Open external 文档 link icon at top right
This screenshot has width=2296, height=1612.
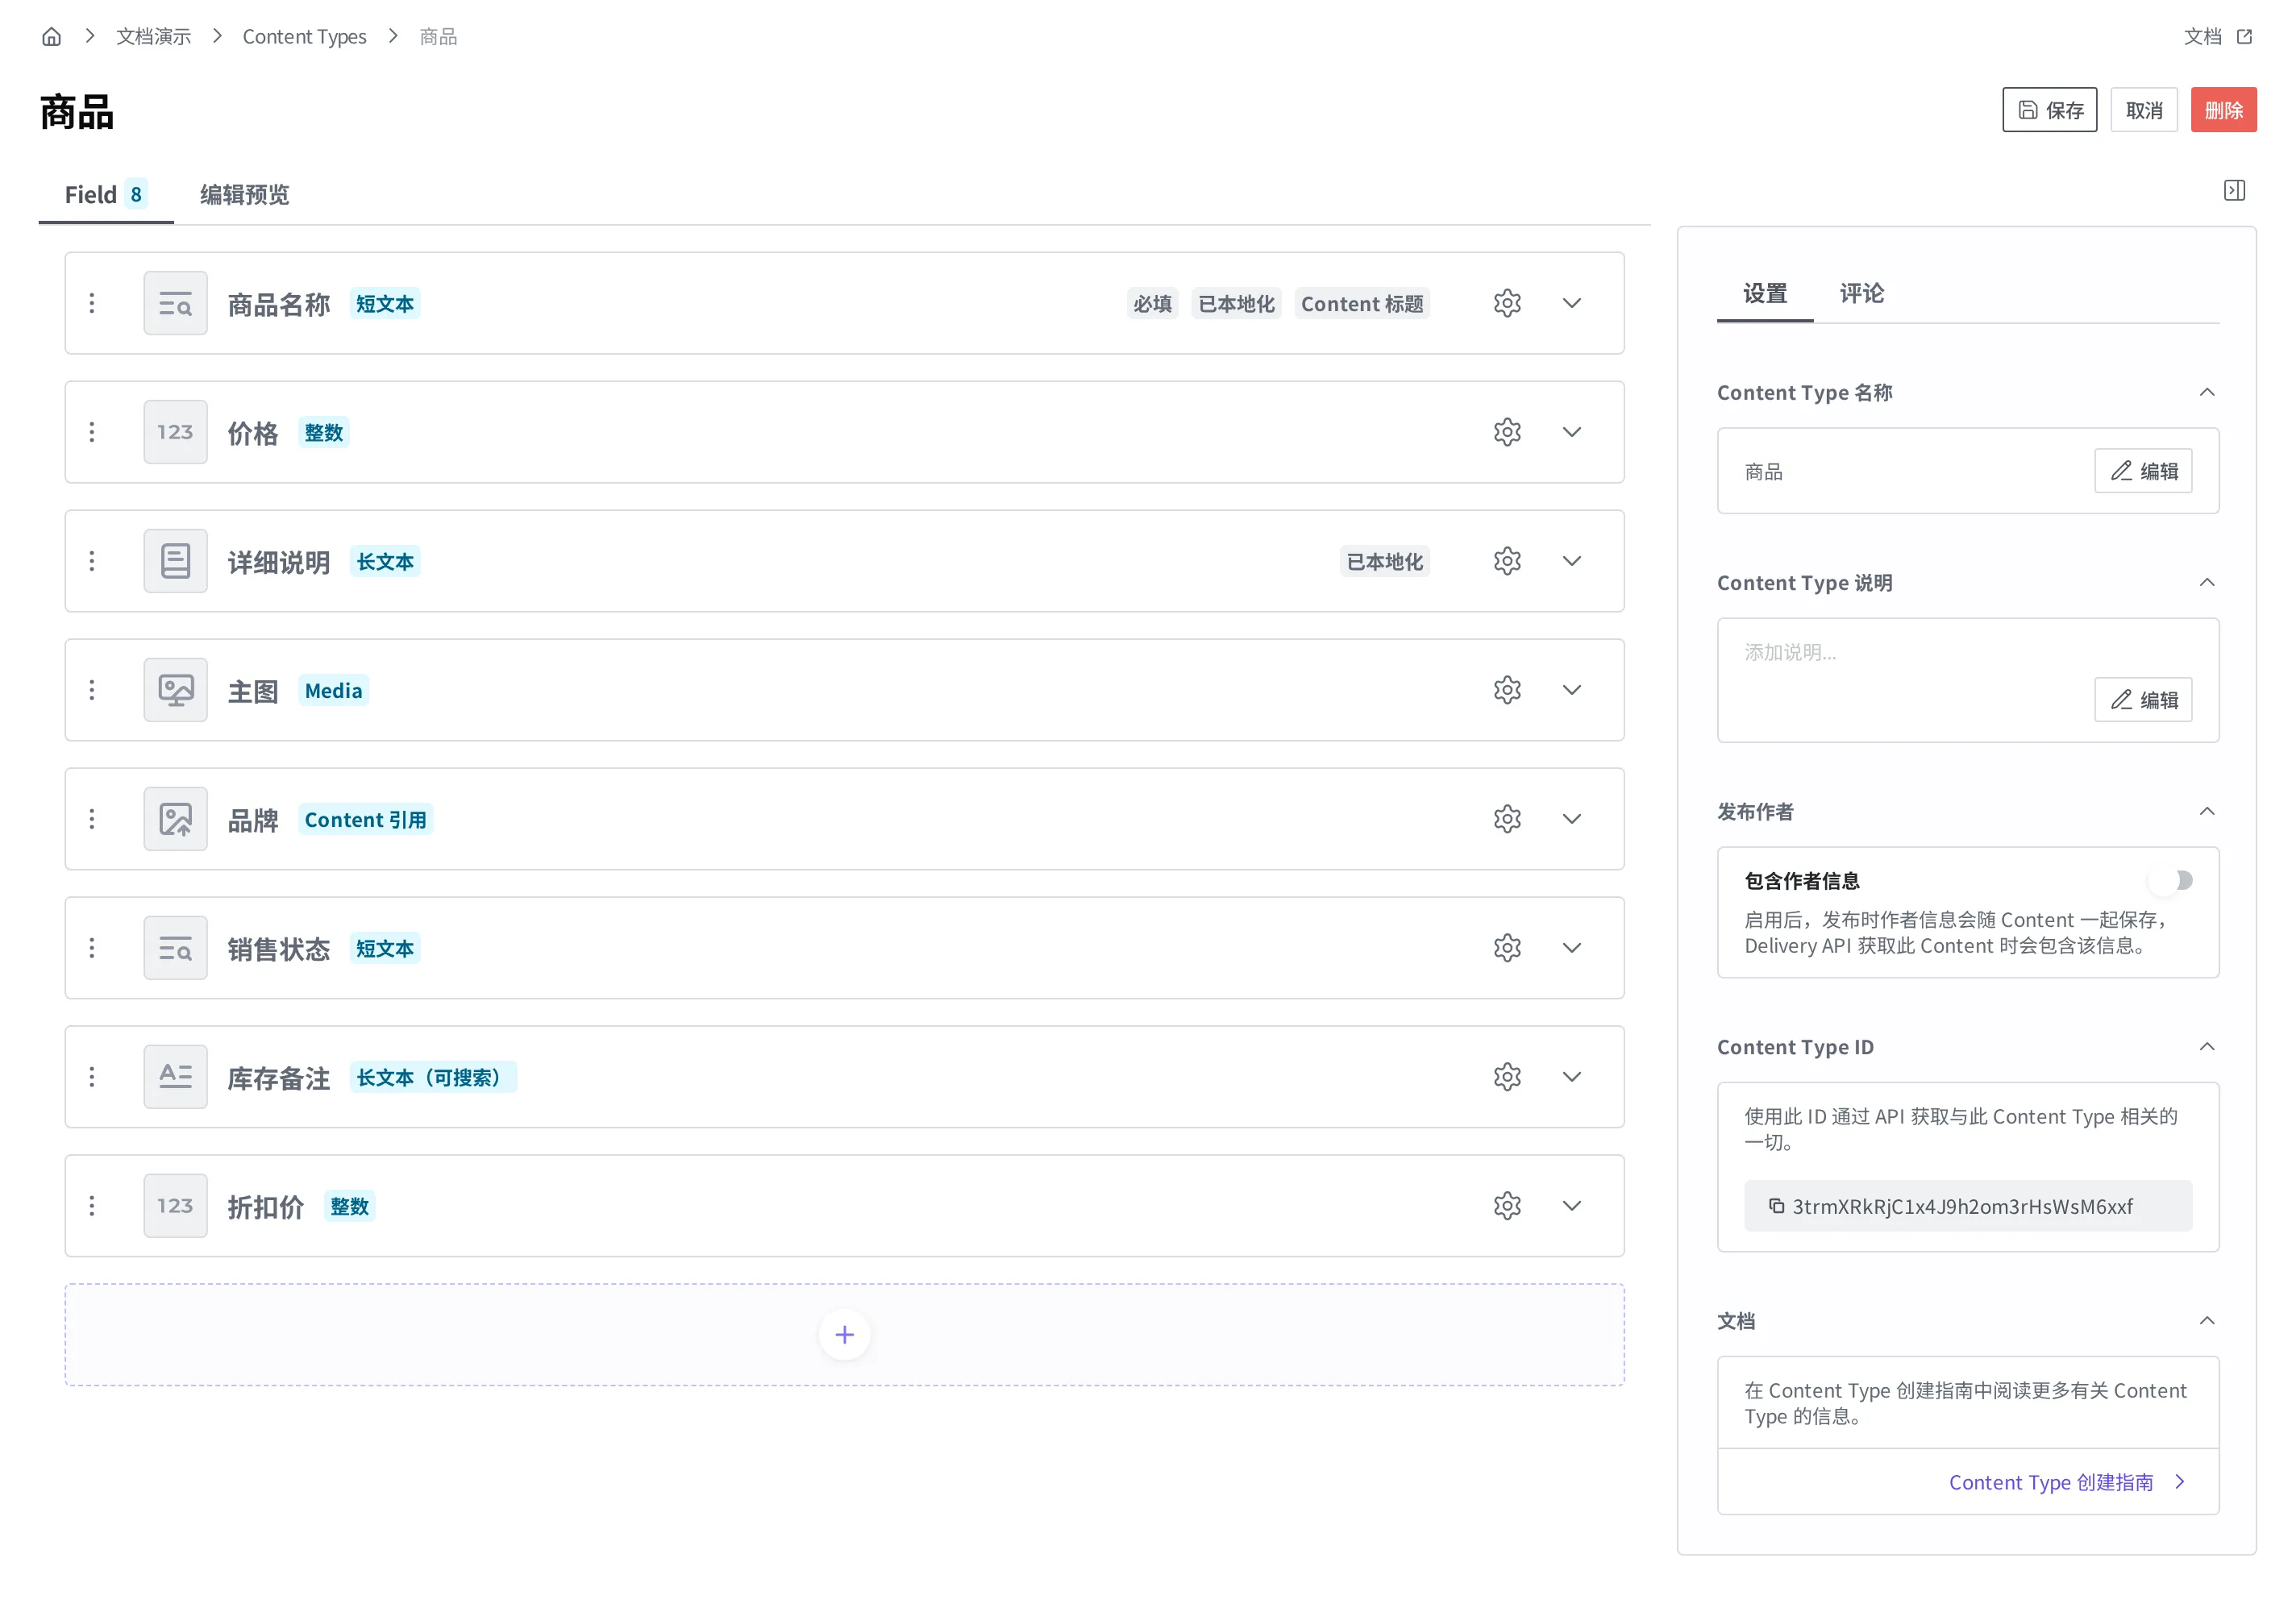pyautogui.click(x=2244, y=37)
